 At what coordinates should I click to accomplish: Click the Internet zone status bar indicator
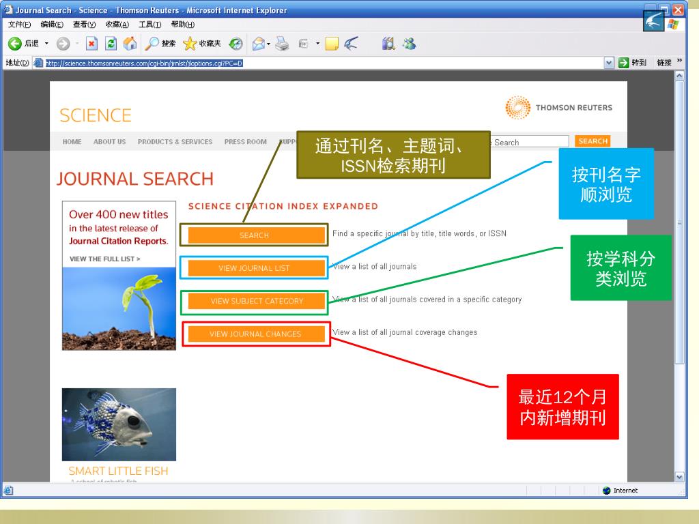point(620,491)
